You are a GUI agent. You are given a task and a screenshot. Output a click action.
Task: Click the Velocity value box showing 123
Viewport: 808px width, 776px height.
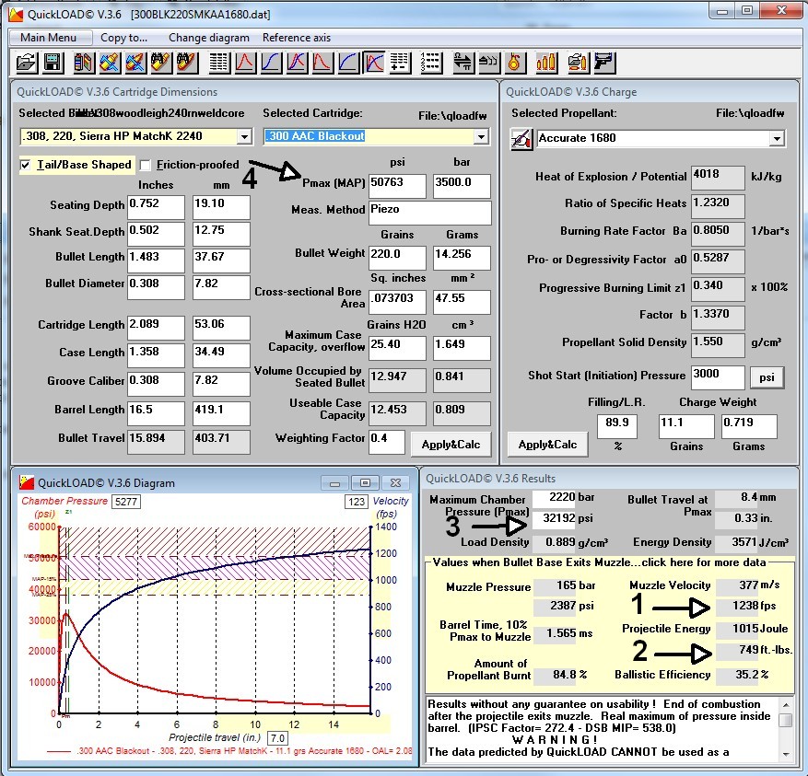click(x=356, y=502)
